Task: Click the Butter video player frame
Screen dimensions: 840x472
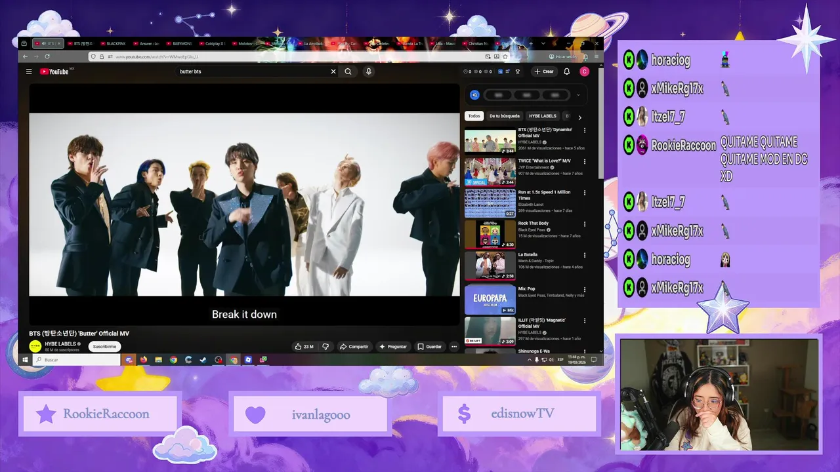Action: pos(244,204)
